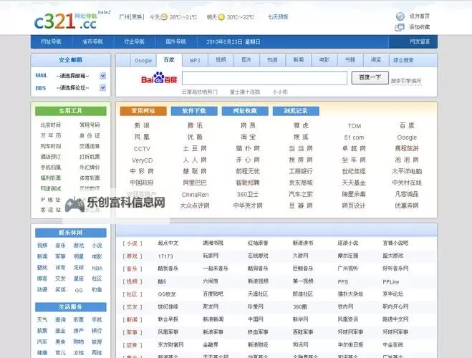Open the 外汇牌价 tool link
The height and width of the screenshot is (358, 472).
(x=90, y=168)
